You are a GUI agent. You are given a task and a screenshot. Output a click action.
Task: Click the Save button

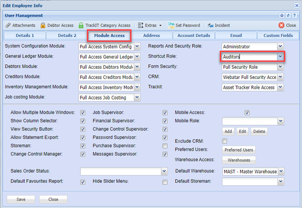(21, 199)
